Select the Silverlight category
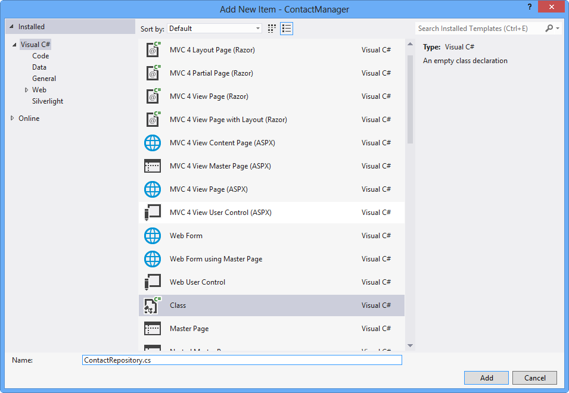 click(x=48, y=101)
